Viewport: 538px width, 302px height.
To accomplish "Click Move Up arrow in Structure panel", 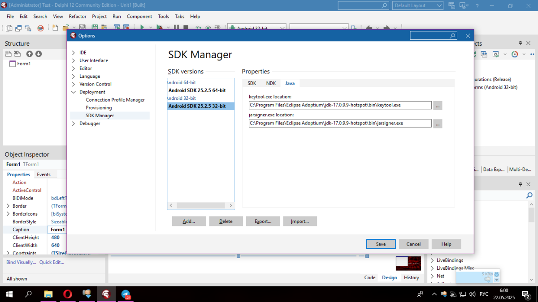I will click(30, 54).
